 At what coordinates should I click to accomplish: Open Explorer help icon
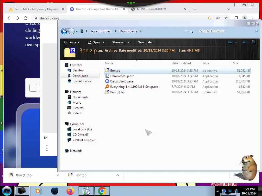(x=254, y=42)
